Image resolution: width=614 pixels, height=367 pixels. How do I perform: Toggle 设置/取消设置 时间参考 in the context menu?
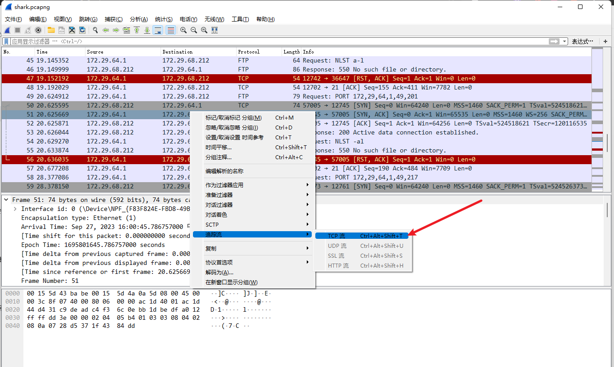253,138
